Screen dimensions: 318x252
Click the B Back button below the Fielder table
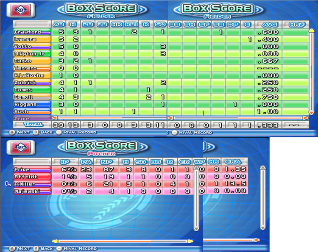click(x=43, y=132)
